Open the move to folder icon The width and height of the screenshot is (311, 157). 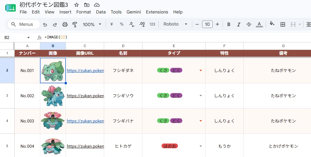[x=87, y=5]
